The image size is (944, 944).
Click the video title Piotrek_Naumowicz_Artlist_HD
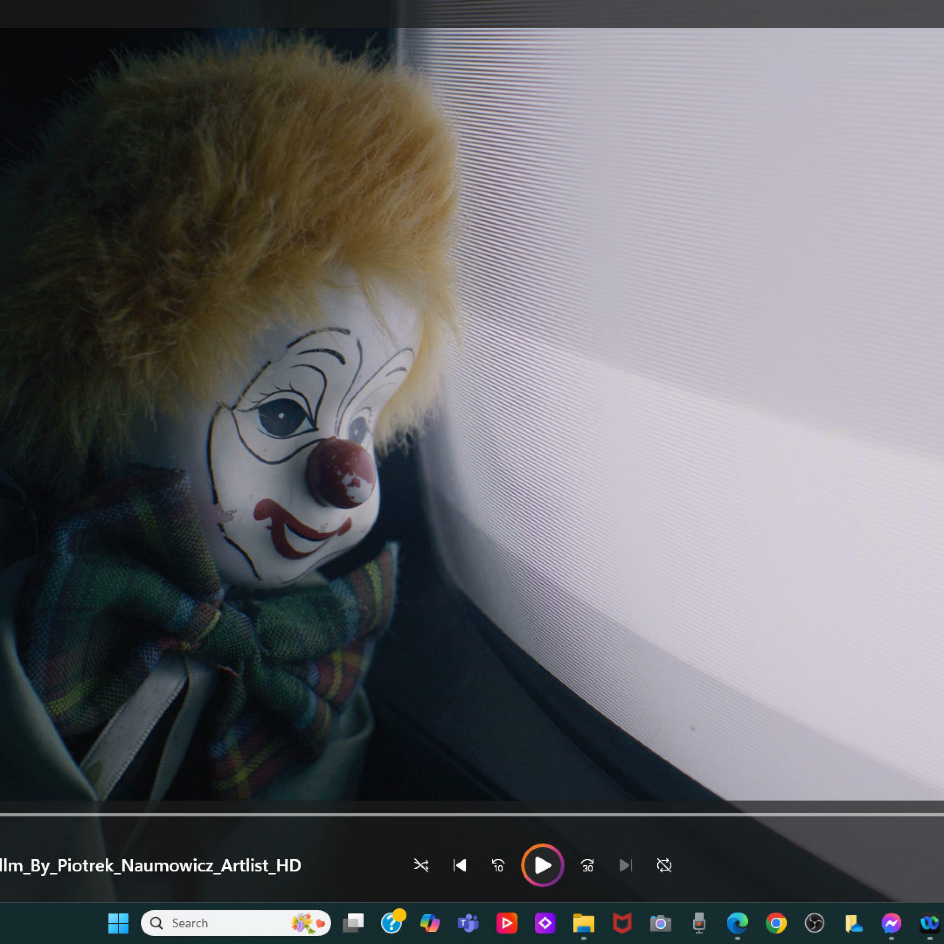point(150,865)
